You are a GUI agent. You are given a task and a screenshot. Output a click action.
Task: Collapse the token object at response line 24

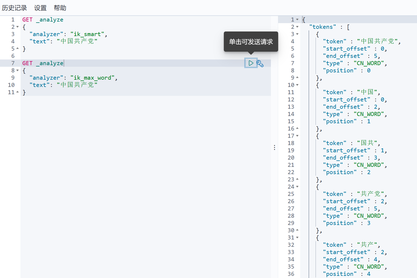coord(297,187)
